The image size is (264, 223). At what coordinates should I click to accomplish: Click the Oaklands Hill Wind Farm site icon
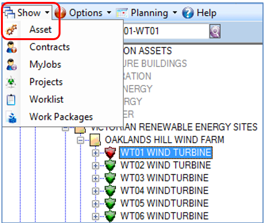coord(95,140)
